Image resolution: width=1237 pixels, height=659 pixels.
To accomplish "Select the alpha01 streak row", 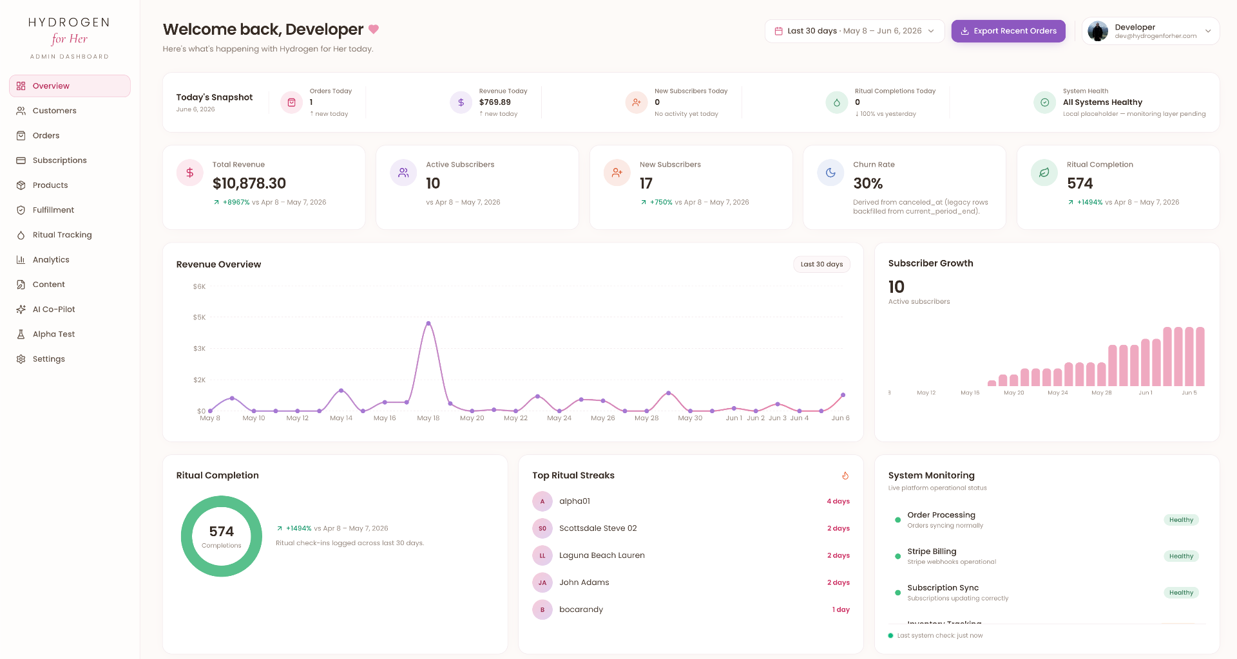I will 691,501.
